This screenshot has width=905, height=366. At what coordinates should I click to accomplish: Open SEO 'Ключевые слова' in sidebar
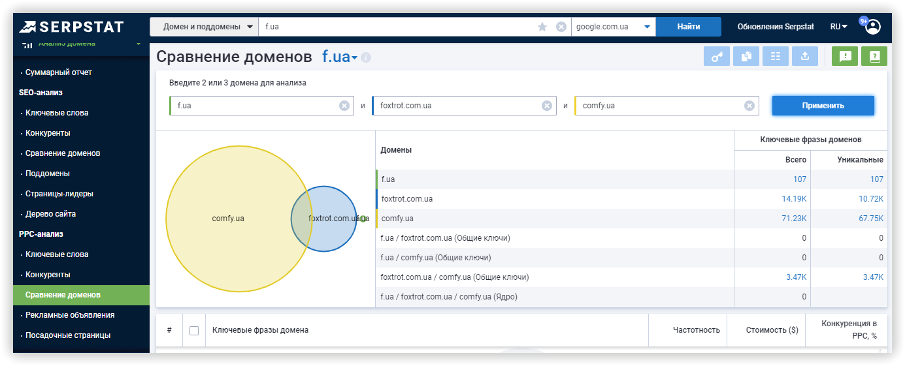pos(57,113)
